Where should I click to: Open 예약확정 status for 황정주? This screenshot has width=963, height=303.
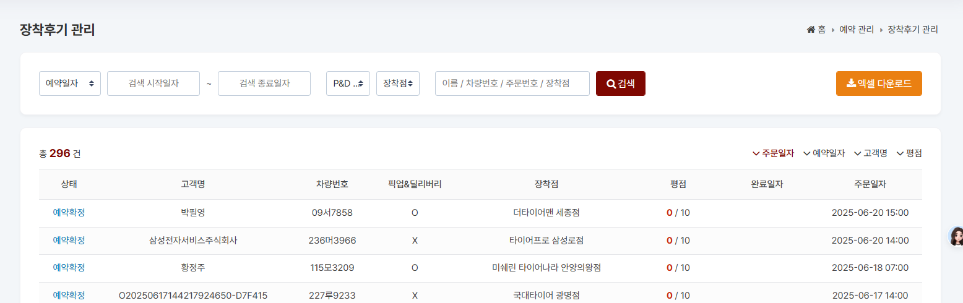(69, 268)
